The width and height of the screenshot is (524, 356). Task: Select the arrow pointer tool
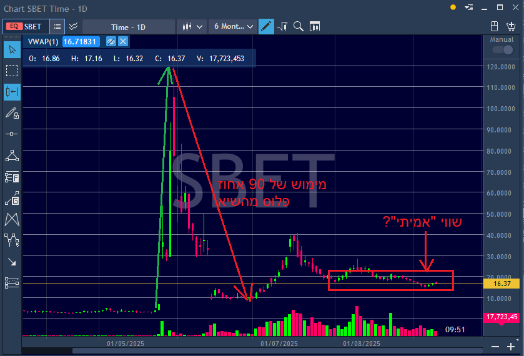[12, 50]
